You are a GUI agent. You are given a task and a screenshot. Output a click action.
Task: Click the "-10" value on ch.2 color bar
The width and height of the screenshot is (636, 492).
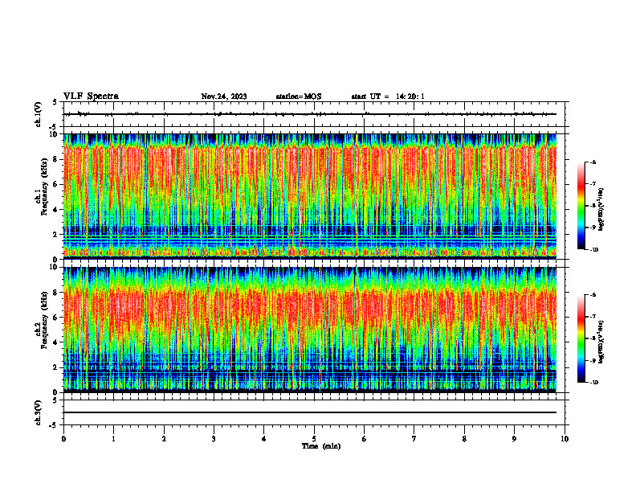594,382
